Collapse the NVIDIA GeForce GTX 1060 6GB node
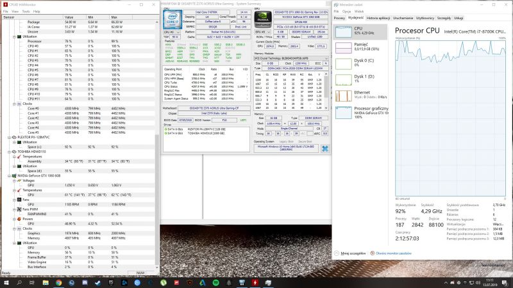This screenshot has height=288, width=513. click(10, 175)
